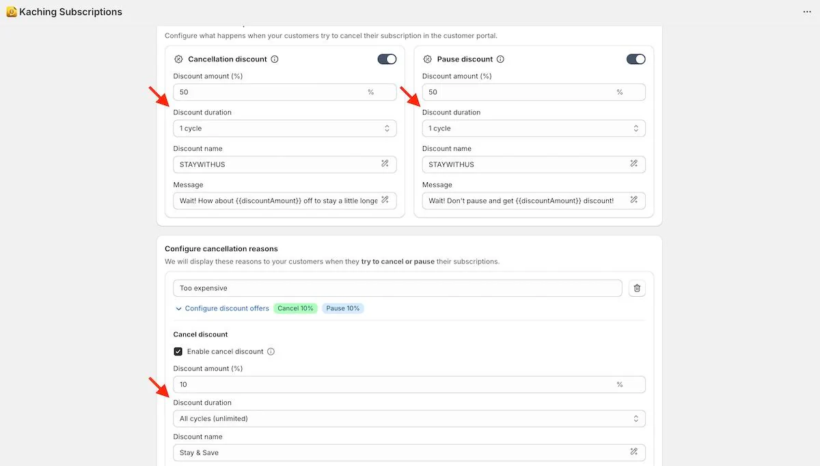Open Cancellation discount duration dropdown

pyautogui.click(x=285, y=128)
